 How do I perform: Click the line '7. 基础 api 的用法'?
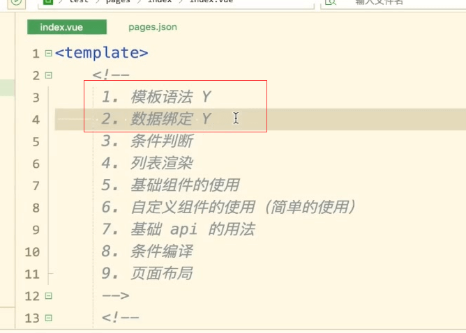178,229
